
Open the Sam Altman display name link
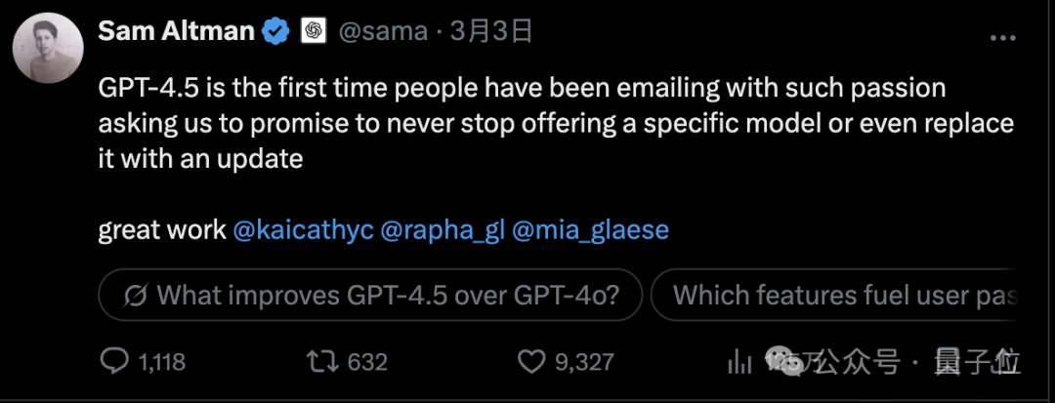175,32
